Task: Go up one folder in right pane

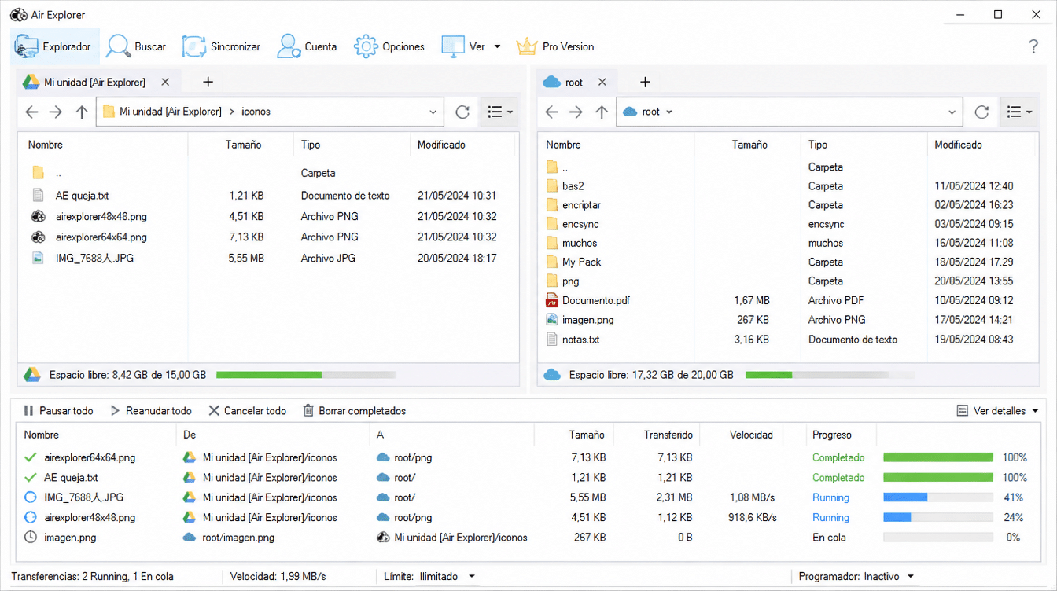Action: 602,112
